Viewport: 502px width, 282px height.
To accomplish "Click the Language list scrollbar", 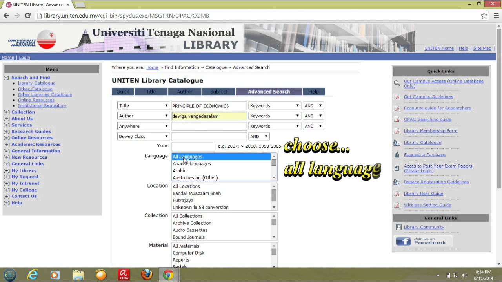I will (274, 167).
